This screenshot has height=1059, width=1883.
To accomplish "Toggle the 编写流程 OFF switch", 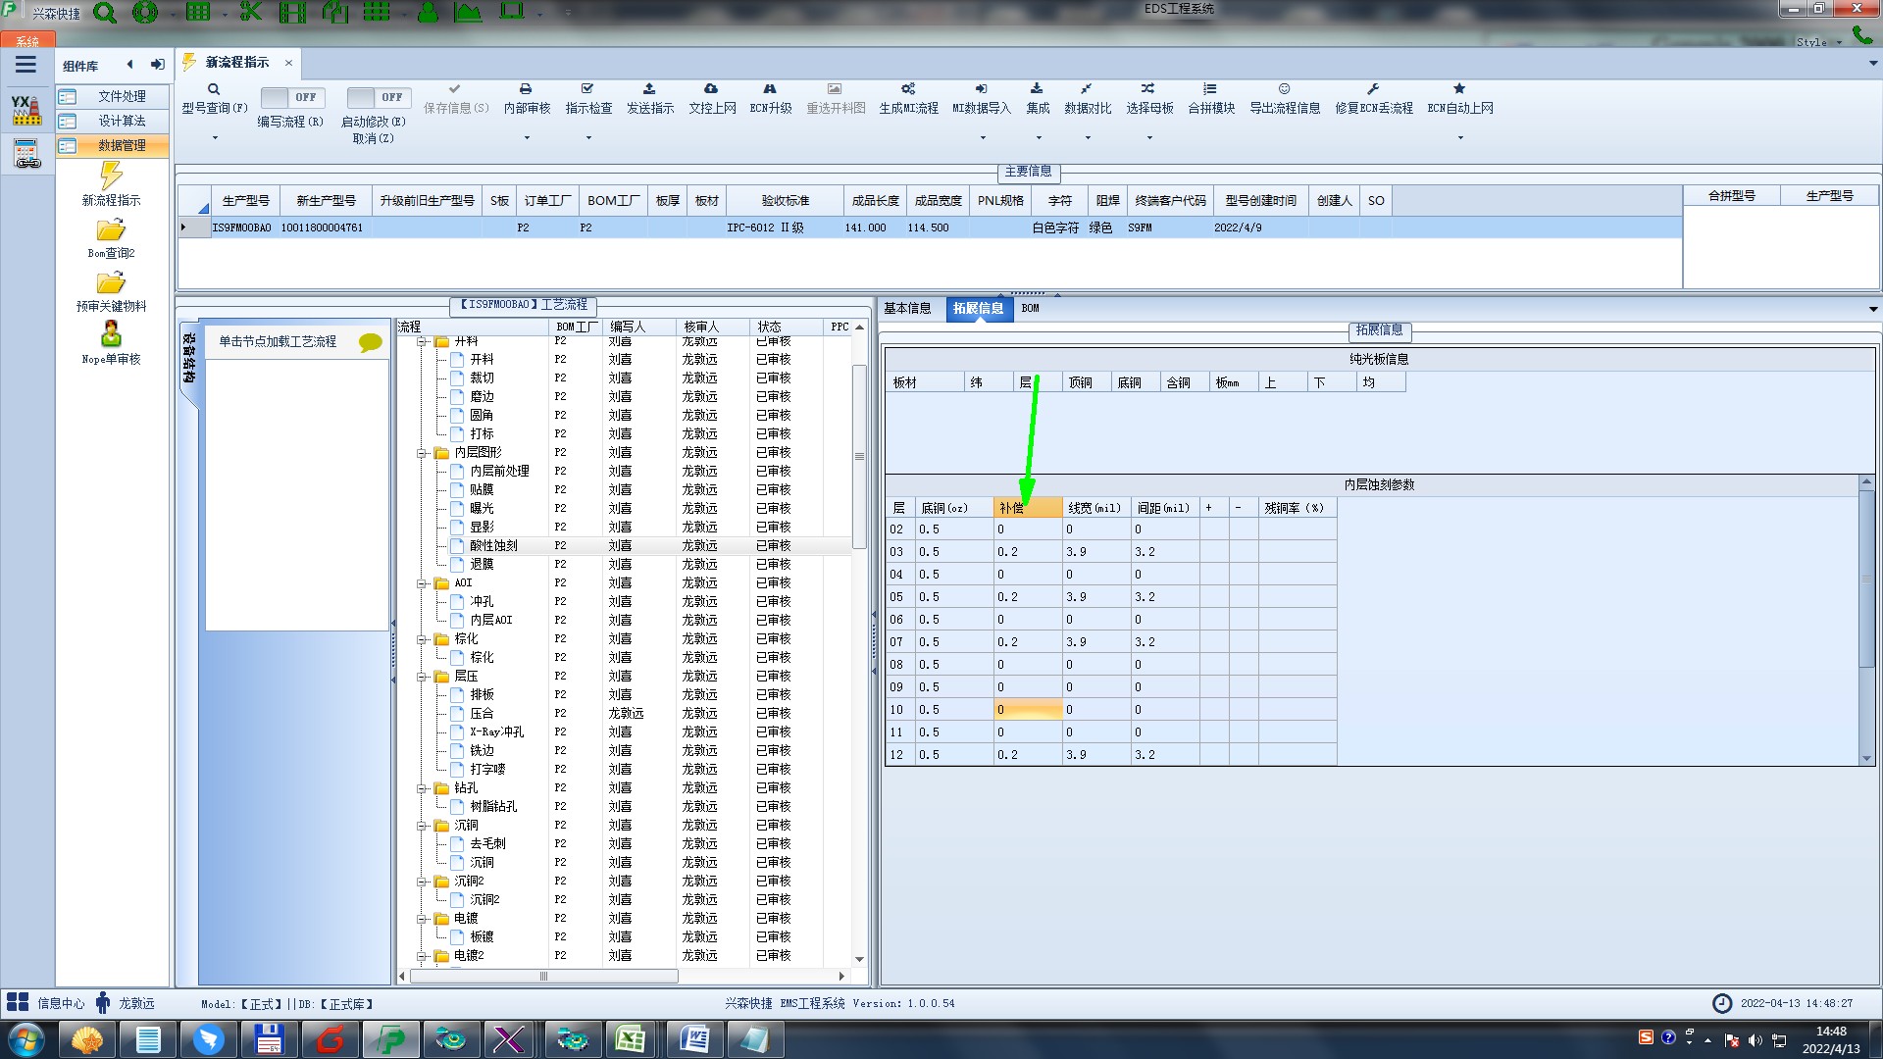I will click(291, 97).
